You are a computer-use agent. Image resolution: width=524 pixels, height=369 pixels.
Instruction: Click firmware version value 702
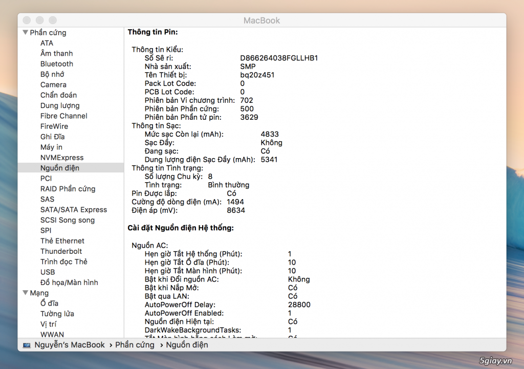point(246,100)
